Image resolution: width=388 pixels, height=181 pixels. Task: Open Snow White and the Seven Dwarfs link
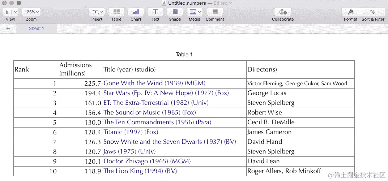[170, 142]
